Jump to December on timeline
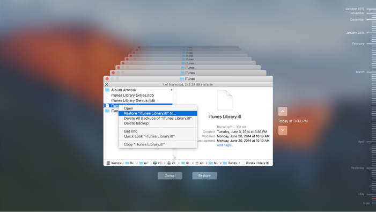This screenshot has width=376, height=212. point(357,20)
